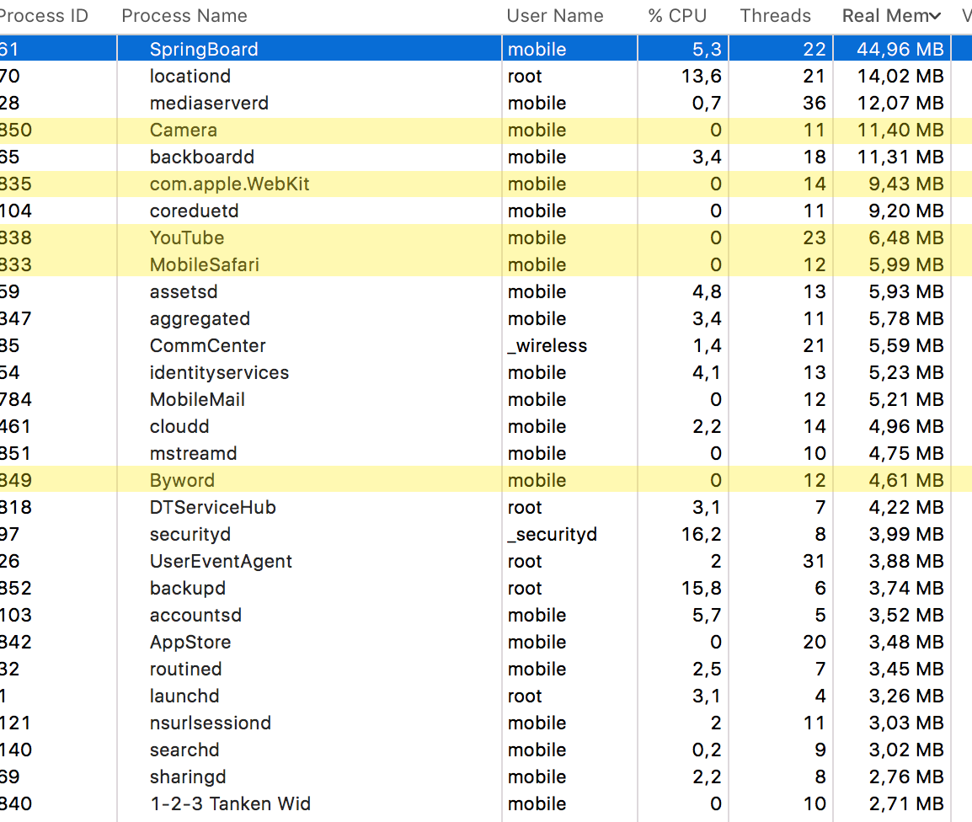Select the backupd process name

tap(188, 589)
